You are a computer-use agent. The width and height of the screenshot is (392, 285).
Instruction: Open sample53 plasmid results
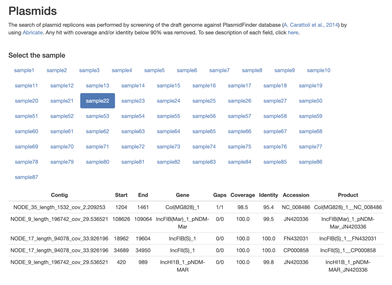(x=97, y=116)
